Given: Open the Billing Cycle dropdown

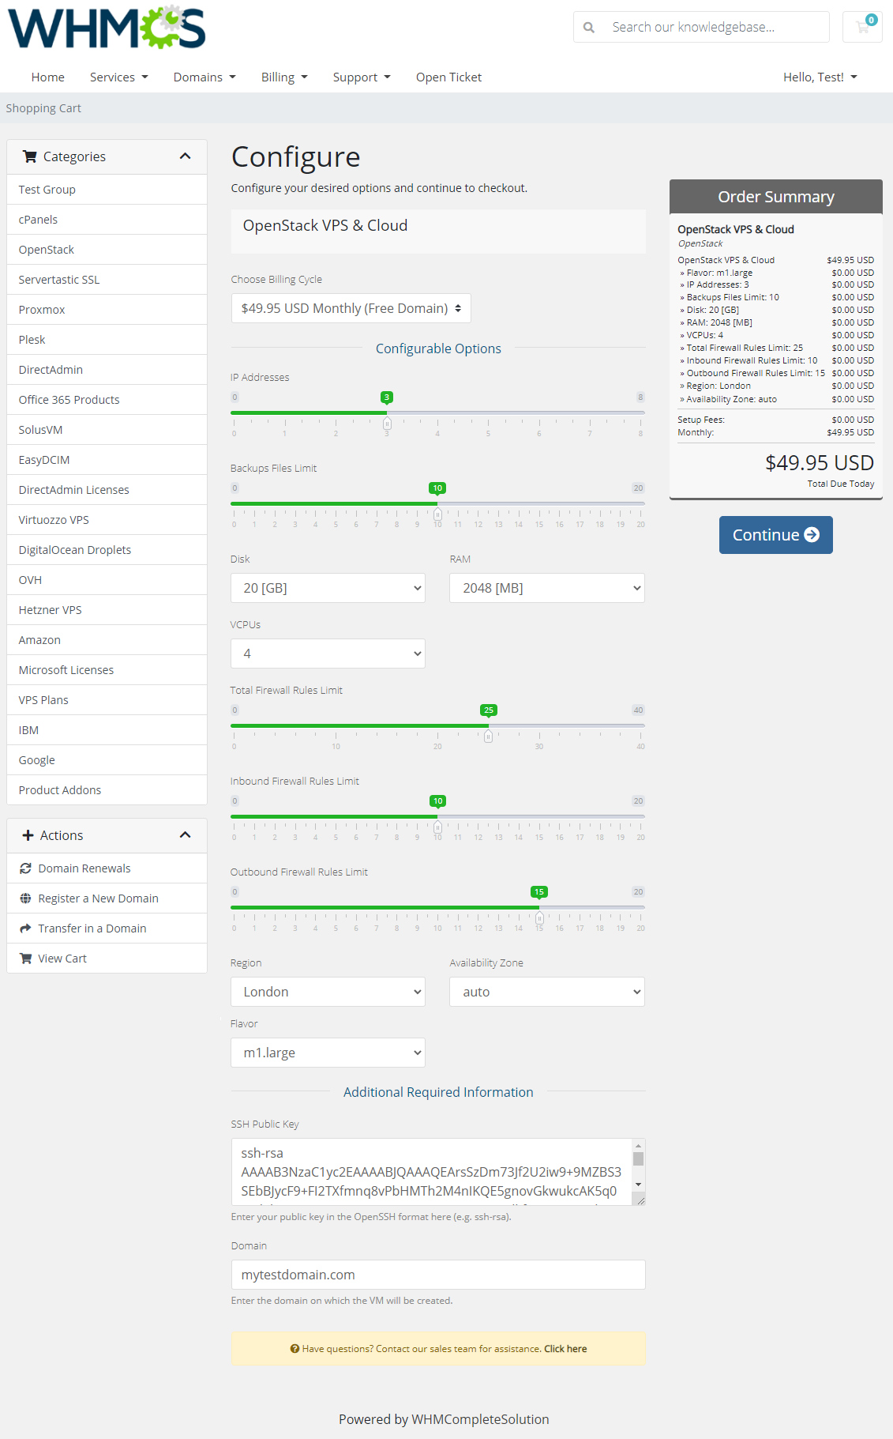Looking at the screenshot, I should tap(351, 308).
